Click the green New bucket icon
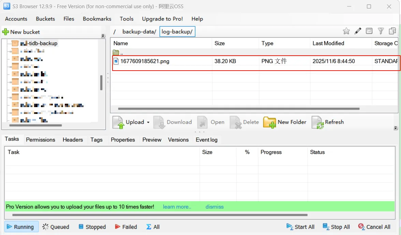 click(x=5, y=32)
